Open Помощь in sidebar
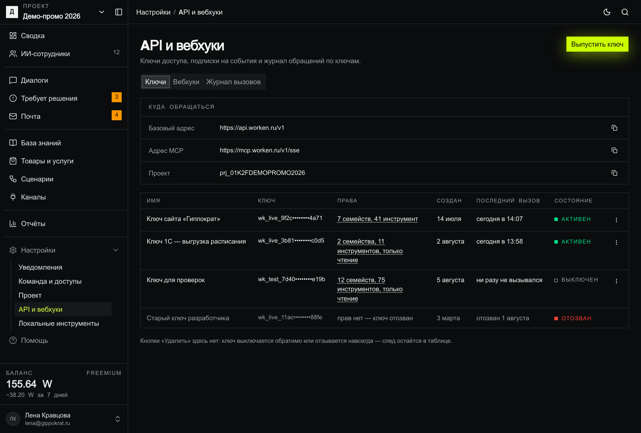The width and height of the screenshot is (641, 433). 64,341
